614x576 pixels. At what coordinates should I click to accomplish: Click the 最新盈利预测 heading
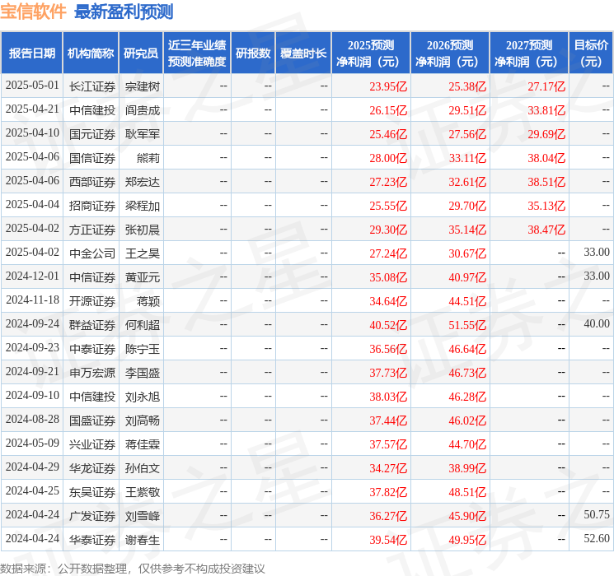124,12
